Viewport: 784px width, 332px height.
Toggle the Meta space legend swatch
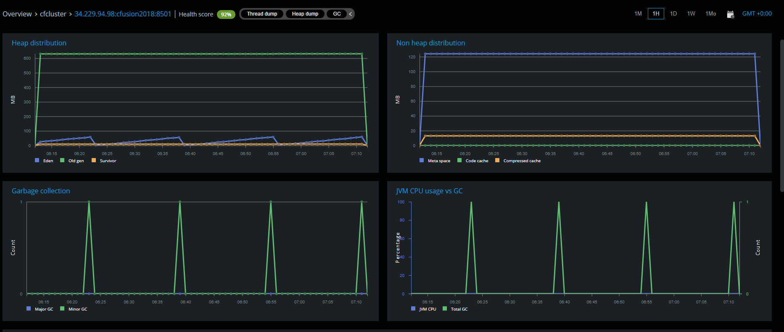[x=422, y=161]
